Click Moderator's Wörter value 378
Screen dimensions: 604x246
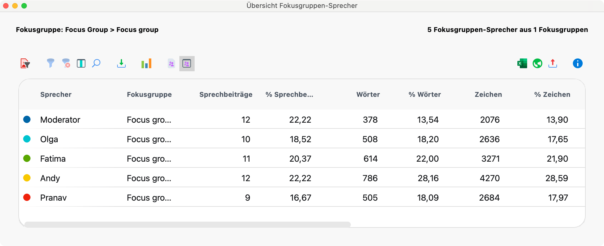coord(370,120)
